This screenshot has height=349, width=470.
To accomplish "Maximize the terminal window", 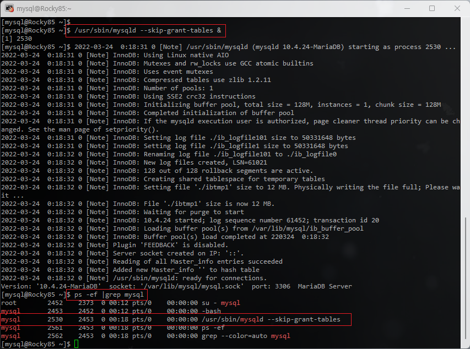I will [431, 8].
